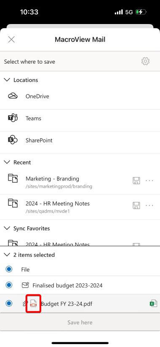Click the SharePoint logo icon

13,140
